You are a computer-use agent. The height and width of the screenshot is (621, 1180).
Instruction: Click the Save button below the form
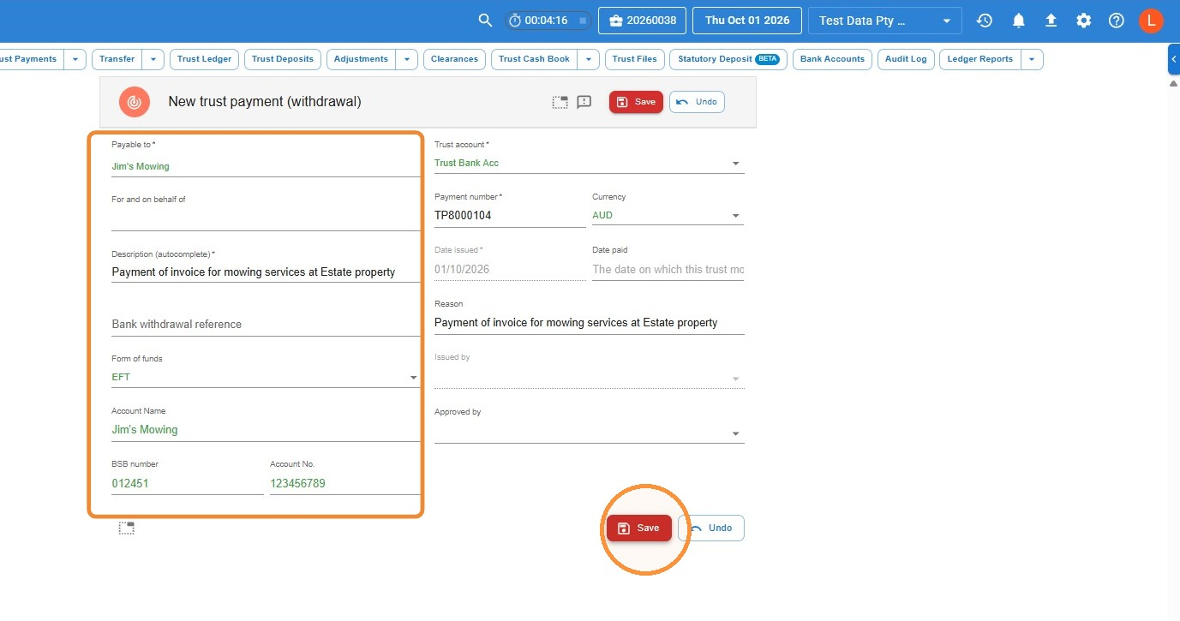click(x=639, y=528)
